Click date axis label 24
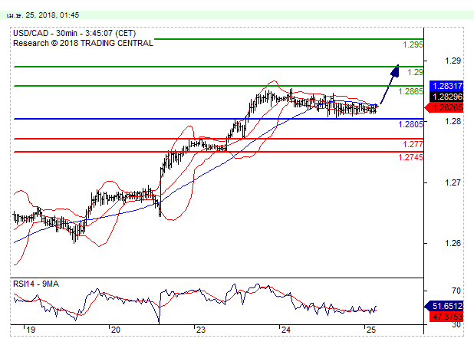This screenshot has width=474, height=345. coord(286,330)
